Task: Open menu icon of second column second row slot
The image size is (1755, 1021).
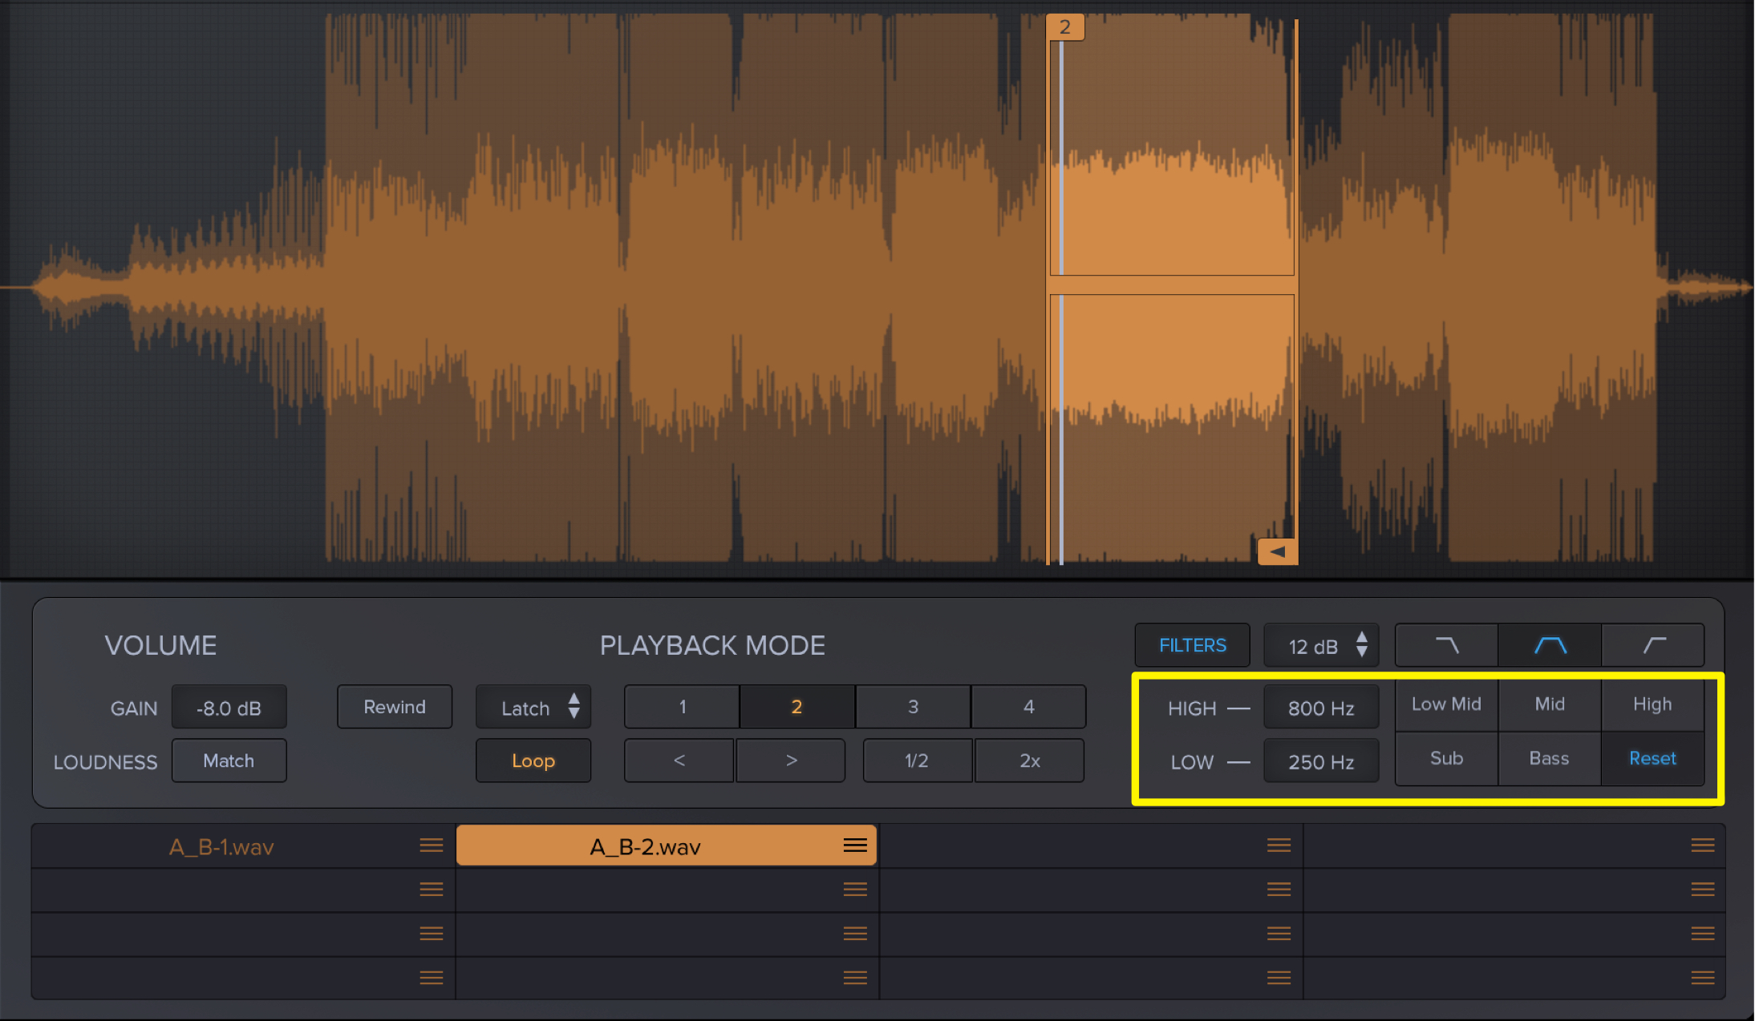Action: pyautogui.click(x=855, y=890)
